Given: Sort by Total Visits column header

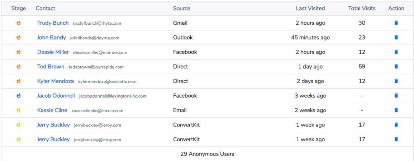Looking at the screenshot, I should 362,9.
